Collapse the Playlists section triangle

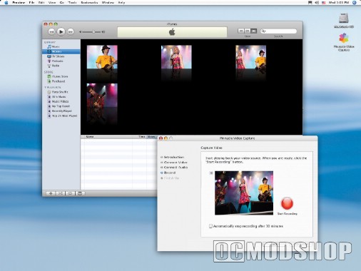pyautogui.click(x=45, y=87)
